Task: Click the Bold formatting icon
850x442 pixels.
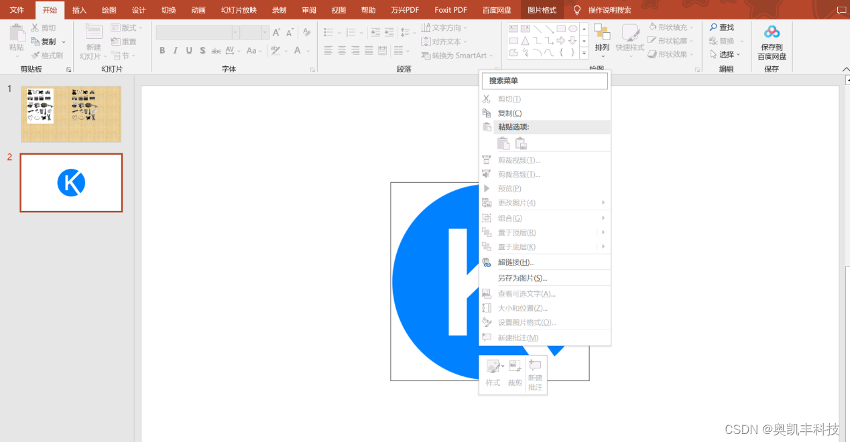Action: tap(162, 51)
